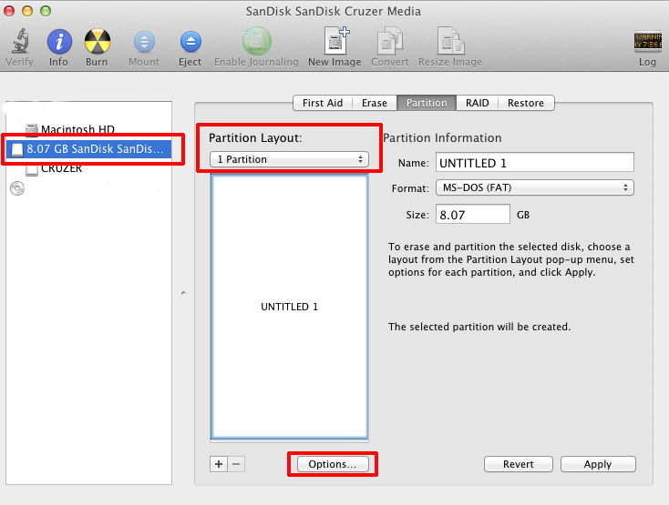Screen dimensions: 669x505
Task: Click the Mount toolbar icon
Action: pos(144,42)
